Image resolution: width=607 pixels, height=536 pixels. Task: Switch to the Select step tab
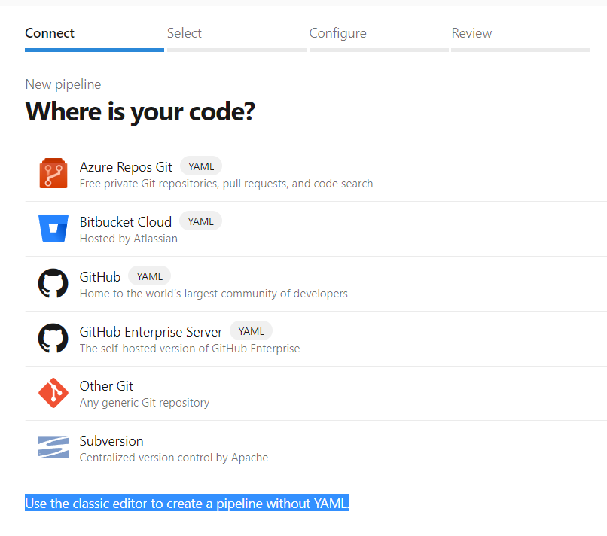click(x=236, y=38)
